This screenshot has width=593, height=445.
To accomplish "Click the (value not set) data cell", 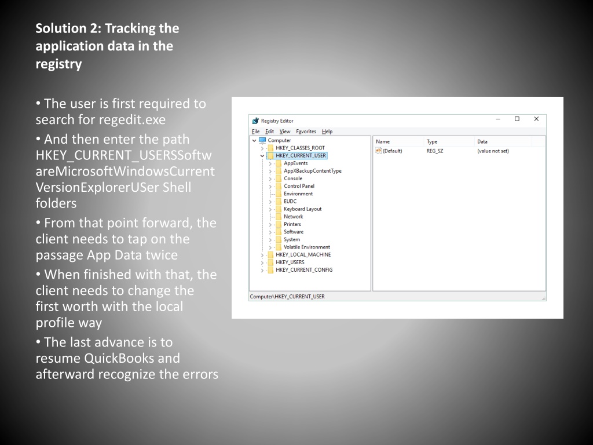I will (493, 151).
